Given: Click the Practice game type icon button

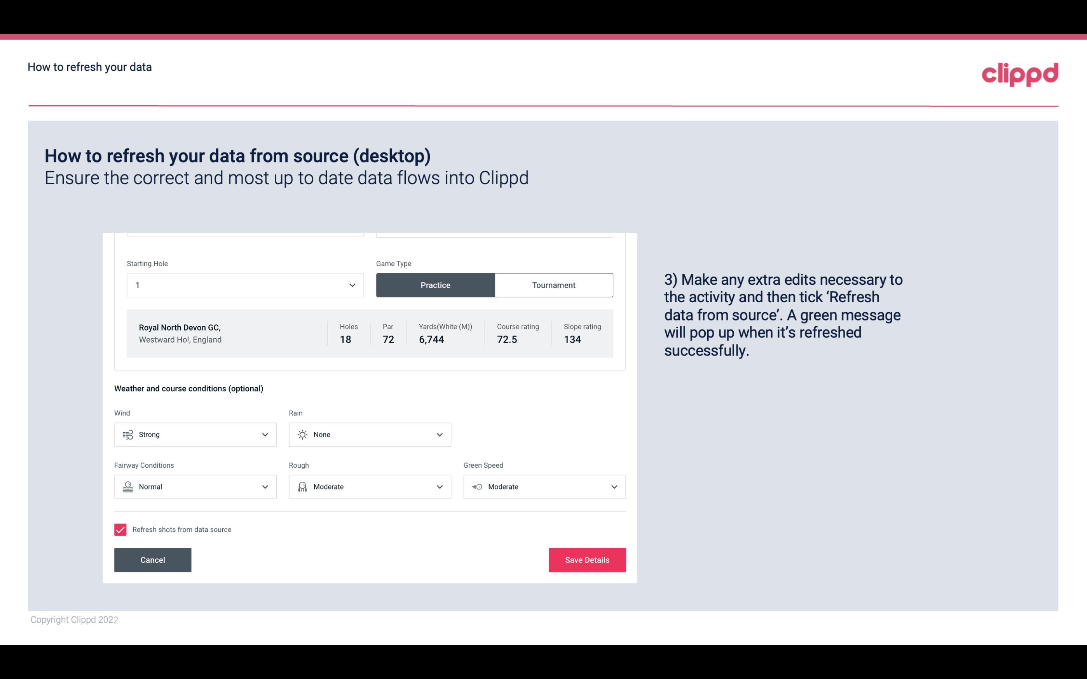Looking at the screenshot, I should (x=435, y=285).
